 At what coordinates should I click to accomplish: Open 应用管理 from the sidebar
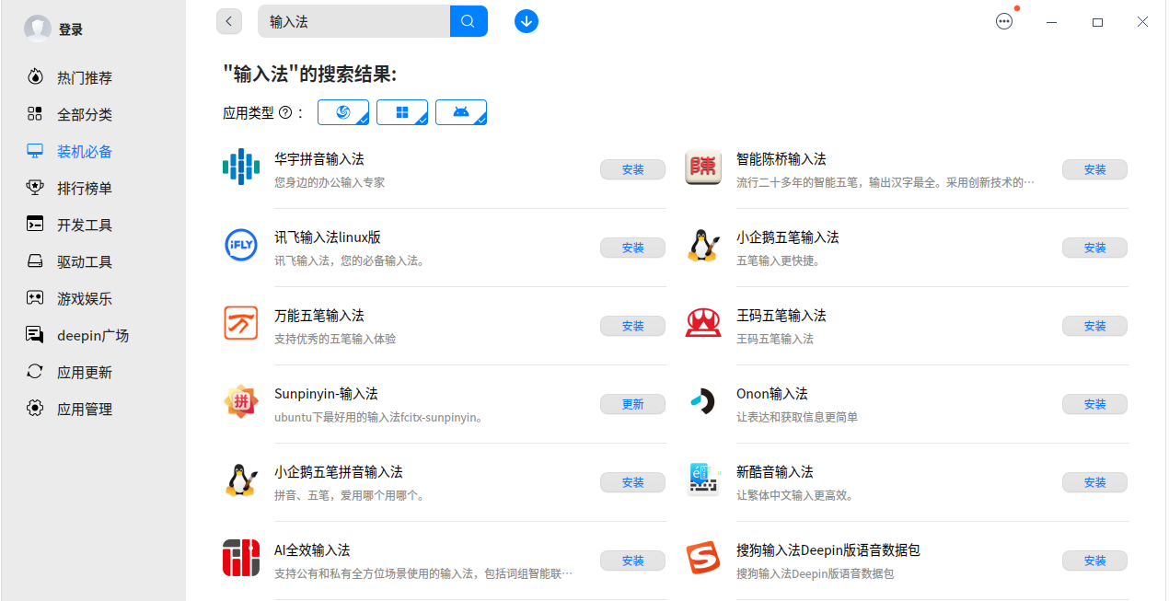[35, 409]
